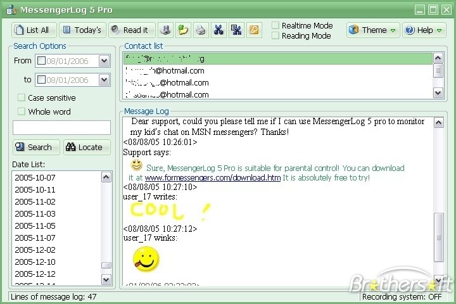
Task: Click the small smiley emoticon before 'Sure, MessengerLog'
Action: [x=136, y=165]
